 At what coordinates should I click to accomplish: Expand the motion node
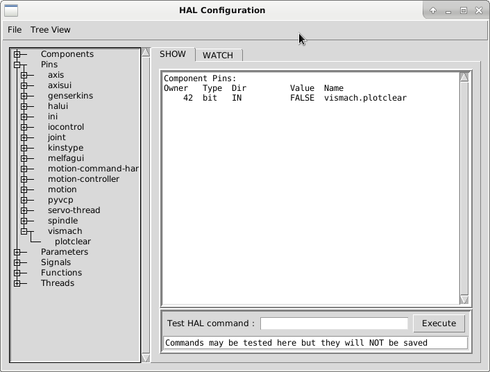[x=24, y=189]
